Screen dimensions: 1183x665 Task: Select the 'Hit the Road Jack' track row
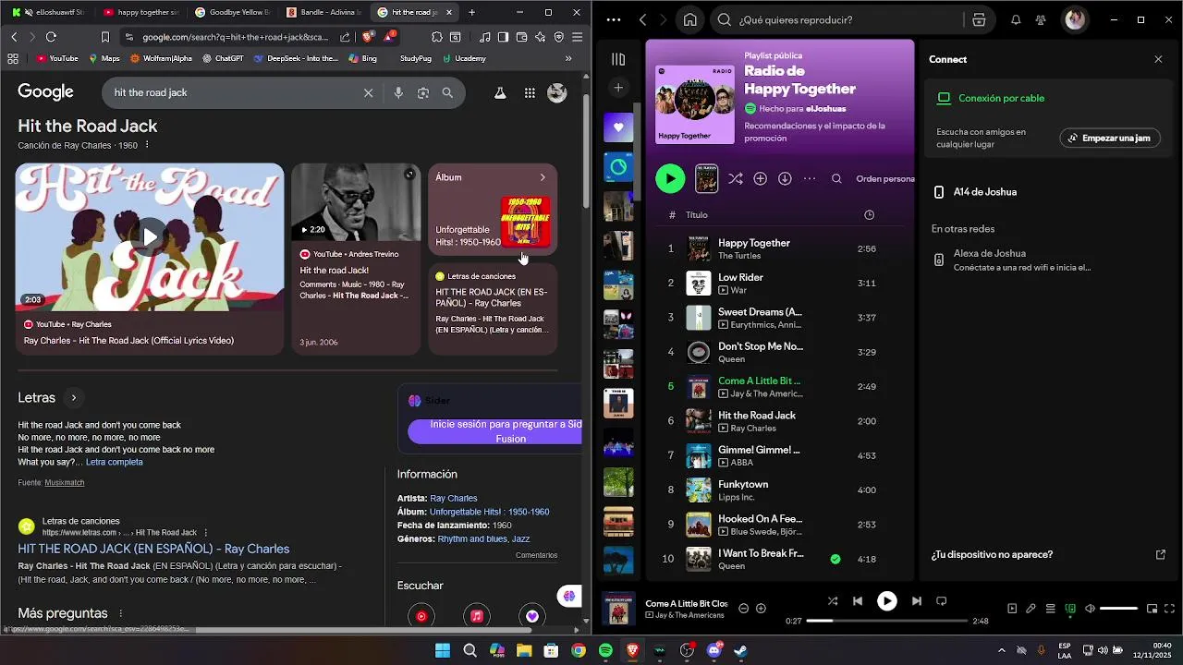tap(778, 421)
